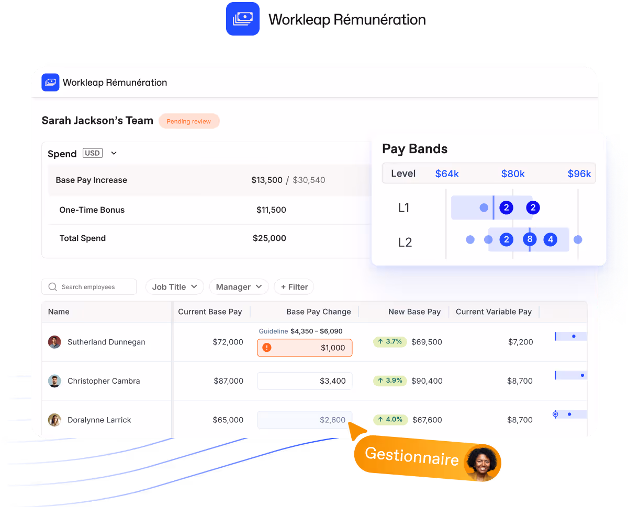Click the New Base Pay column header
Screen dimensions: 628x507
pos(414,312)
